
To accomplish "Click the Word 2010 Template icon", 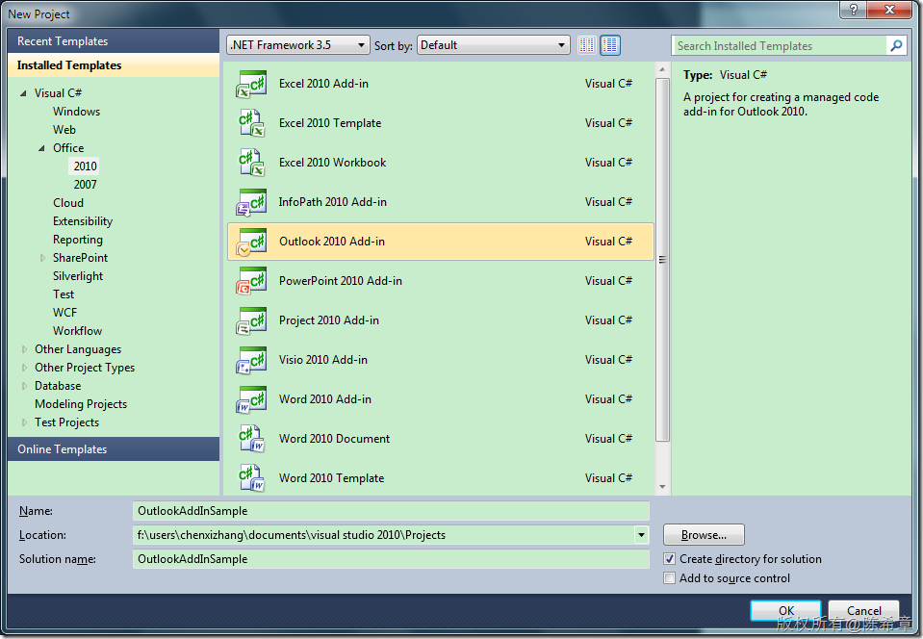I will 251,478.
